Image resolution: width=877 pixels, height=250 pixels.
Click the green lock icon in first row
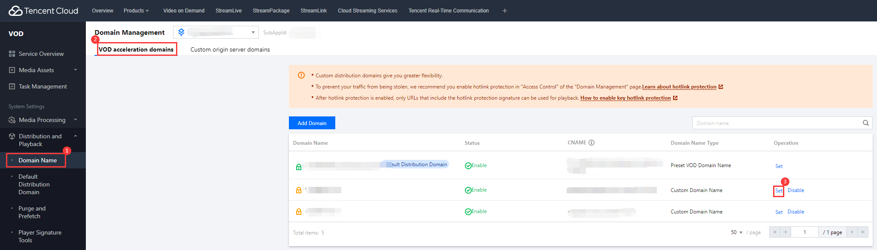[299, 167]
